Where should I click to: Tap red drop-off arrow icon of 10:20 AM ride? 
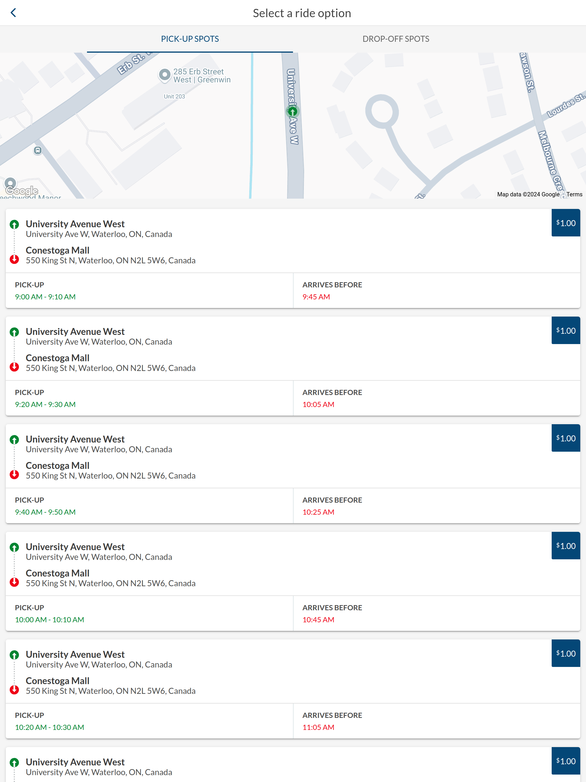coord(14,690)
